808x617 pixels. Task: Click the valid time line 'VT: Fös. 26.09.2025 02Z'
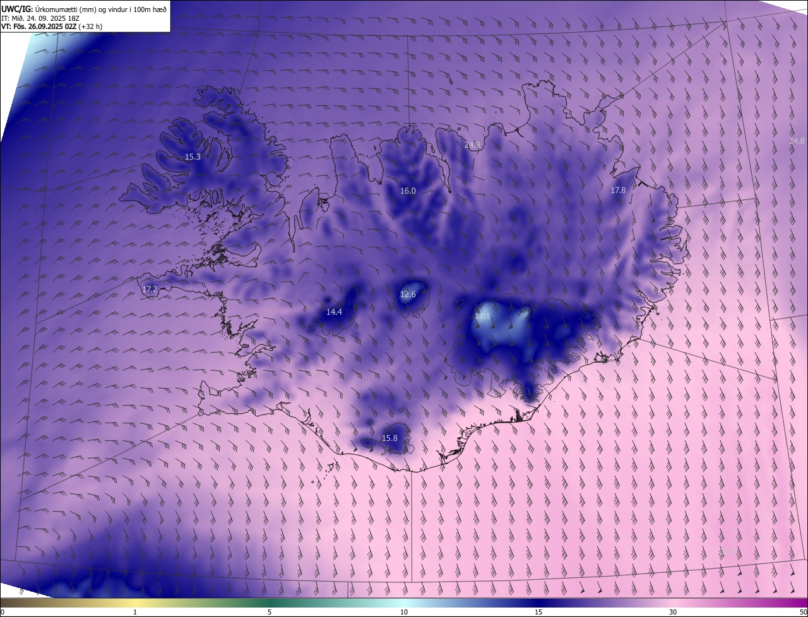(x=40, y=26)
